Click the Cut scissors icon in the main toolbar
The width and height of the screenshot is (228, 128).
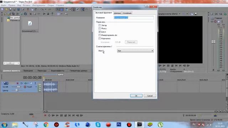click(x=28, y=10)
